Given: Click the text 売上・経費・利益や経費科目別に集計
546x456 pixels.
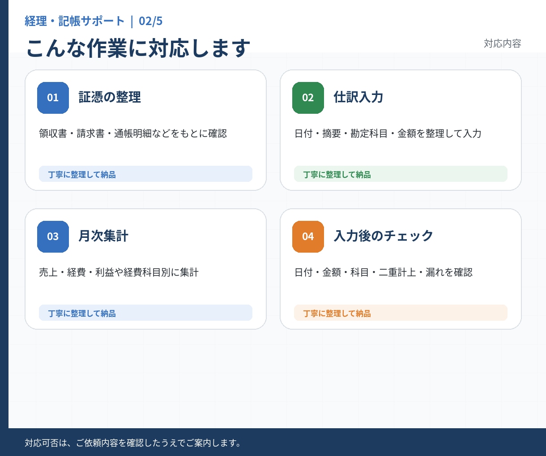Looking at the screenshot, I should click(x=119, y=272).
